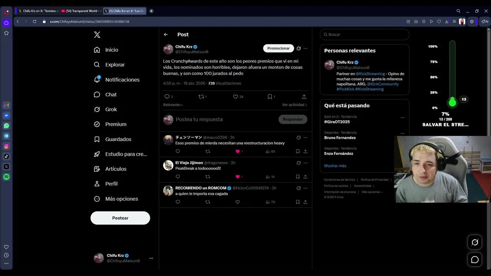Click the back arrow beside Post
This screenshot has height=276, width=491.
click(x=166, y=34)
